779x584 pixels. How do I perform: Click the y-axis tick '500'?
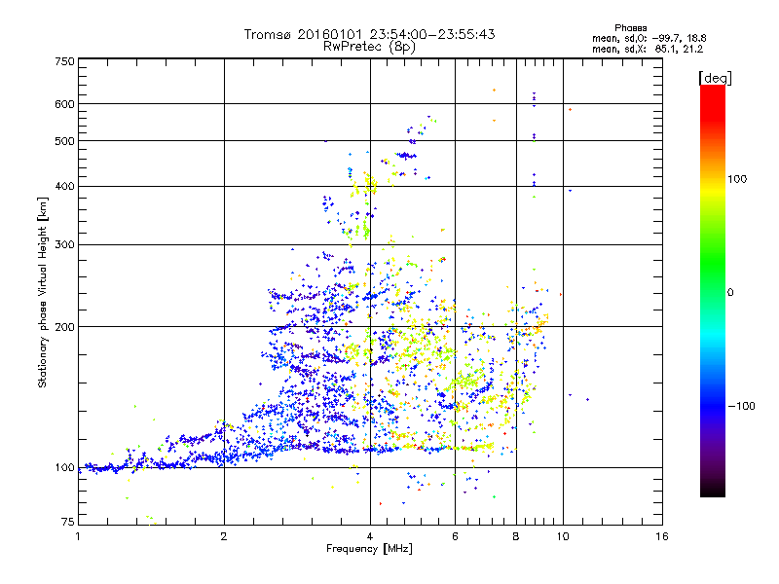(64, 141)
